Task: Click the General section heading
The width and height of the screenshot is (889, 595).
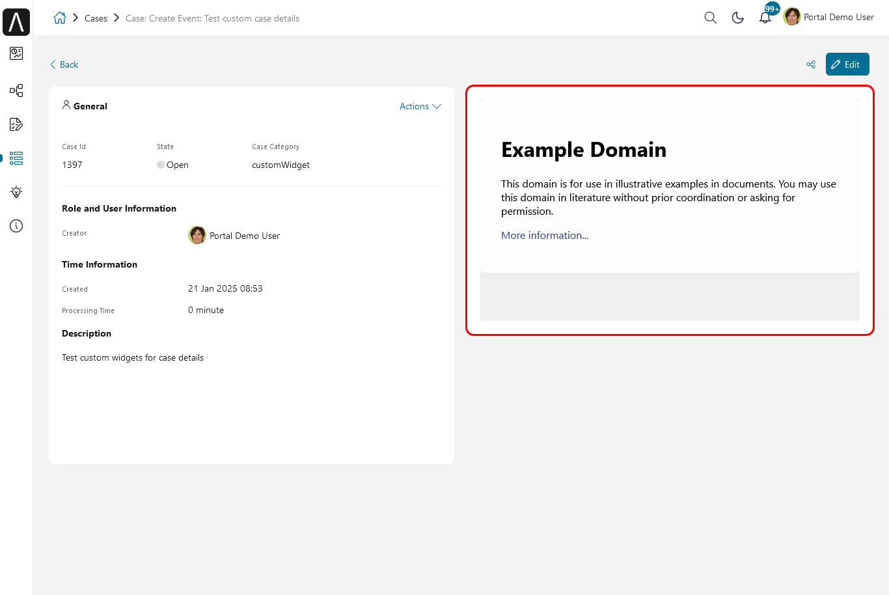Action: pos(90,106)
